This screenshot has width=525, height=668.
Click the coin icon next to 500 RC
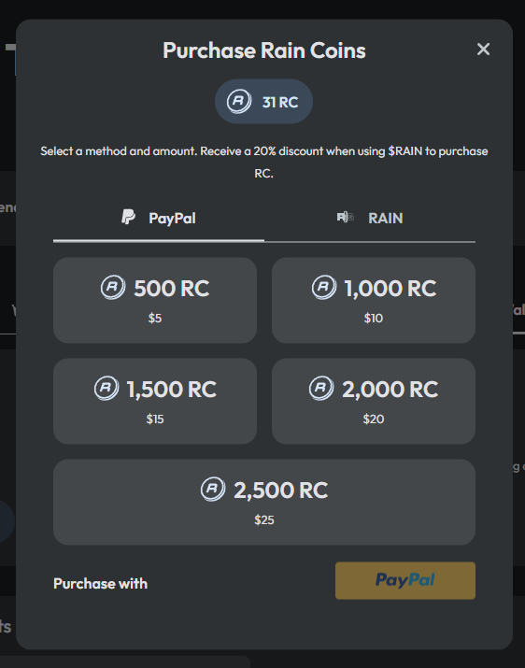coord(113,287)
